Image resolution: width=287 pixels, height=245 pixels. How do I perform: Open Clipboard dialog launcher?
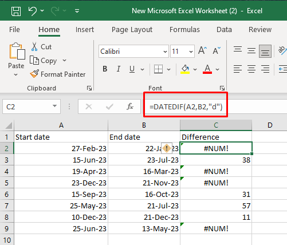(x=89, y=88)
